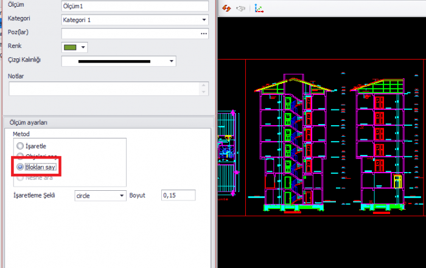Click the Notlar scroll up arrow
The width and height of the screenshot is (426, 268).
click(x=204, y=86)
